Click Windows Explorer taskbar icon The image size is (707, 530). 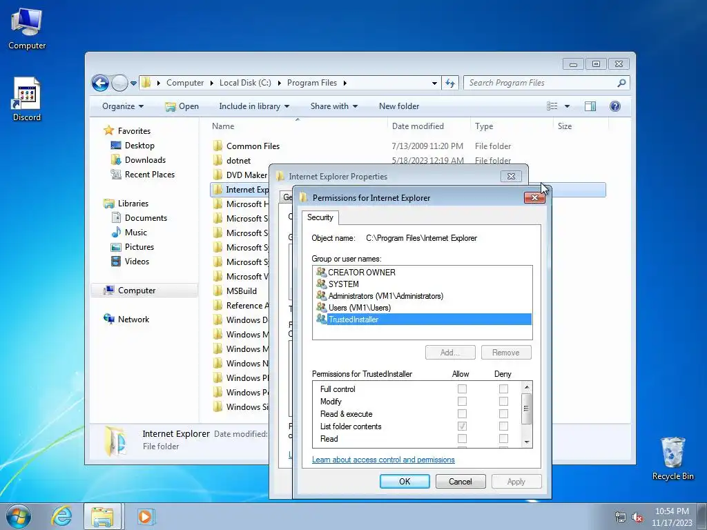point(102,516)
